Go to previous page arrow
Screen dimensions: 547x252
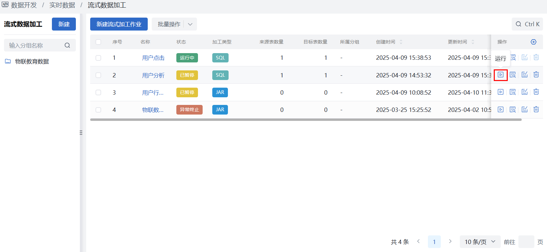(419, 241)
